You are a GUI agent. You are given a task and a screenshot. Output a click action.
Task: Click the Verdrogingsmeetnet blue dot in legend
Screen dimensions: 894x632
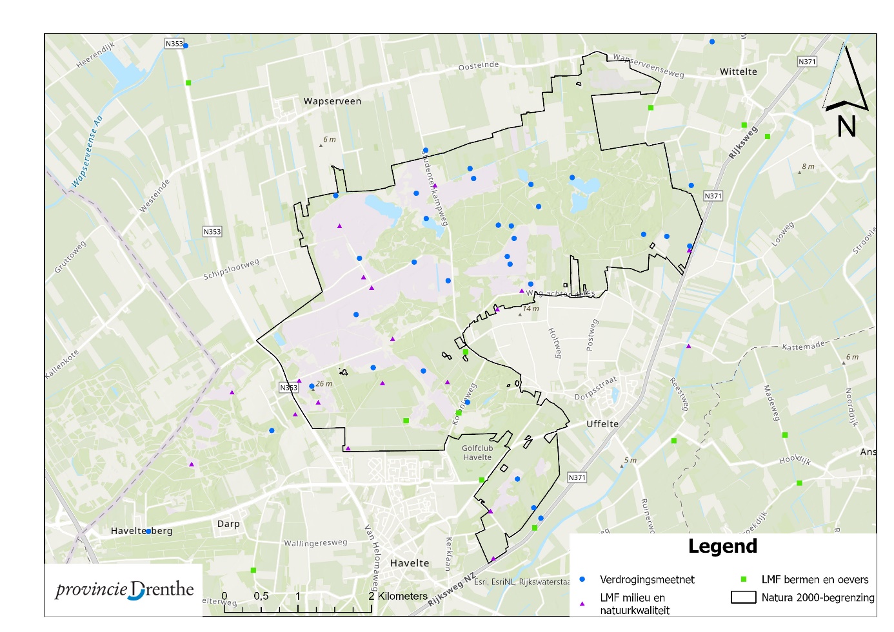point(582,580)
